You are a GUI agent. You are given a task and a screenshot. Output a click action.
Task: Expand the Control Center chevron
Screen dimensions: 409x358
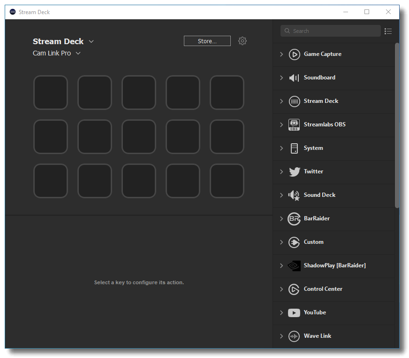click(281, 289)
